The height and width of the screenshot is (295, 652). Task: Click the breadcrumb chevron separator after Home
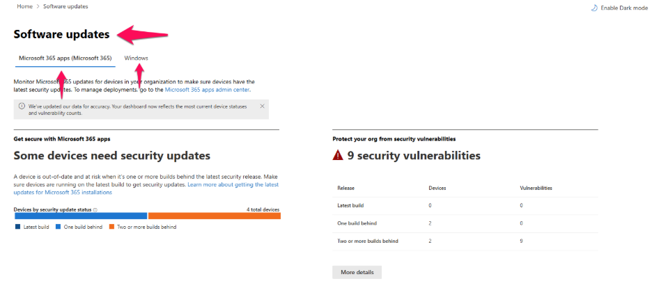tap(38, 6)
